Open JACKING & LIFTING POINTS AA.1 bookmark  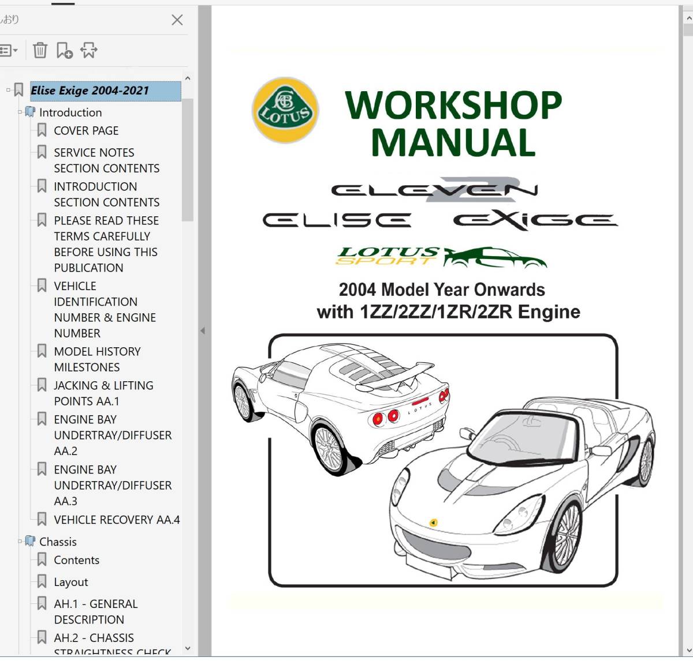click(x=103, y=393)
